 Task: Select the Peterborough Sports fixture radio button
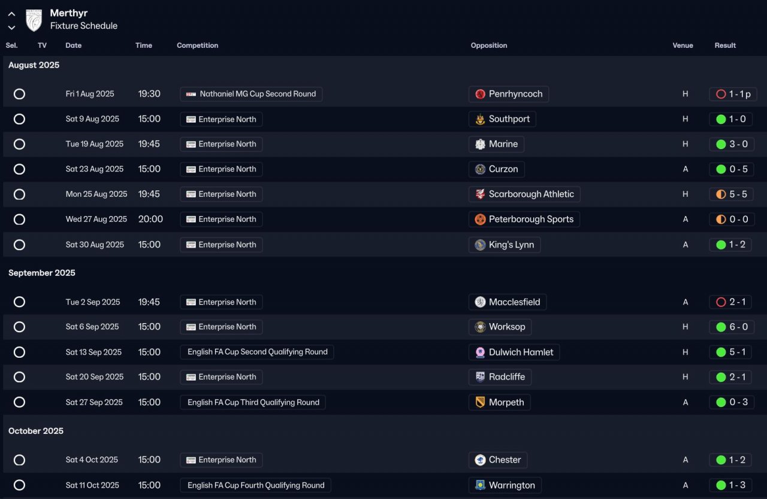(x=19, y=220)
